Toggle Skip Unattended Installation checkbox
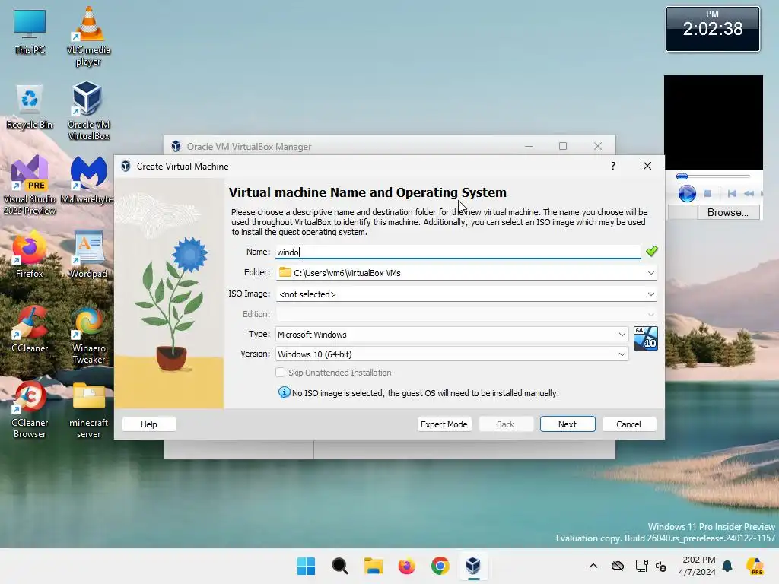The image size is (779, 584). [x=280, y=373]
